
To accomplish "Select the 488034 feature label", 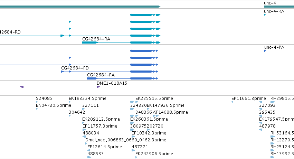I will [x=91, y=133].
